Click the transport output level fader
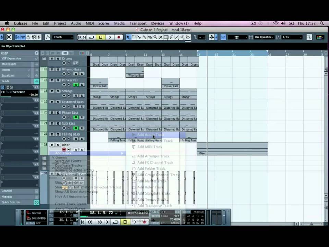The width and height of the screenshot is (329, 247). tap(224, 217)
